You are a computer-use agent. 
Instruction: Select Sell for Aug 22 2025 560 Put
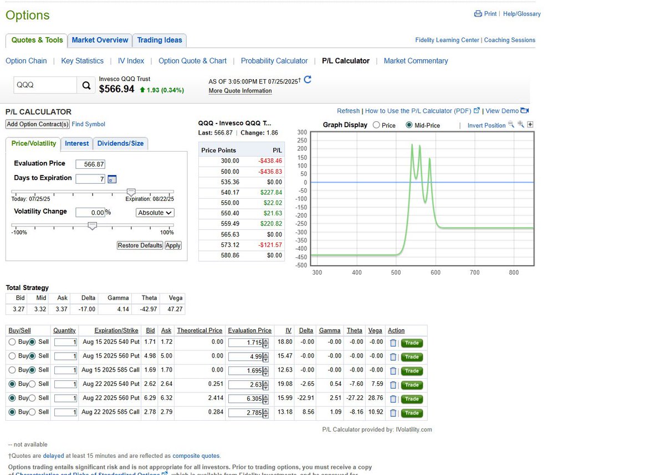[x=32, y=398]
